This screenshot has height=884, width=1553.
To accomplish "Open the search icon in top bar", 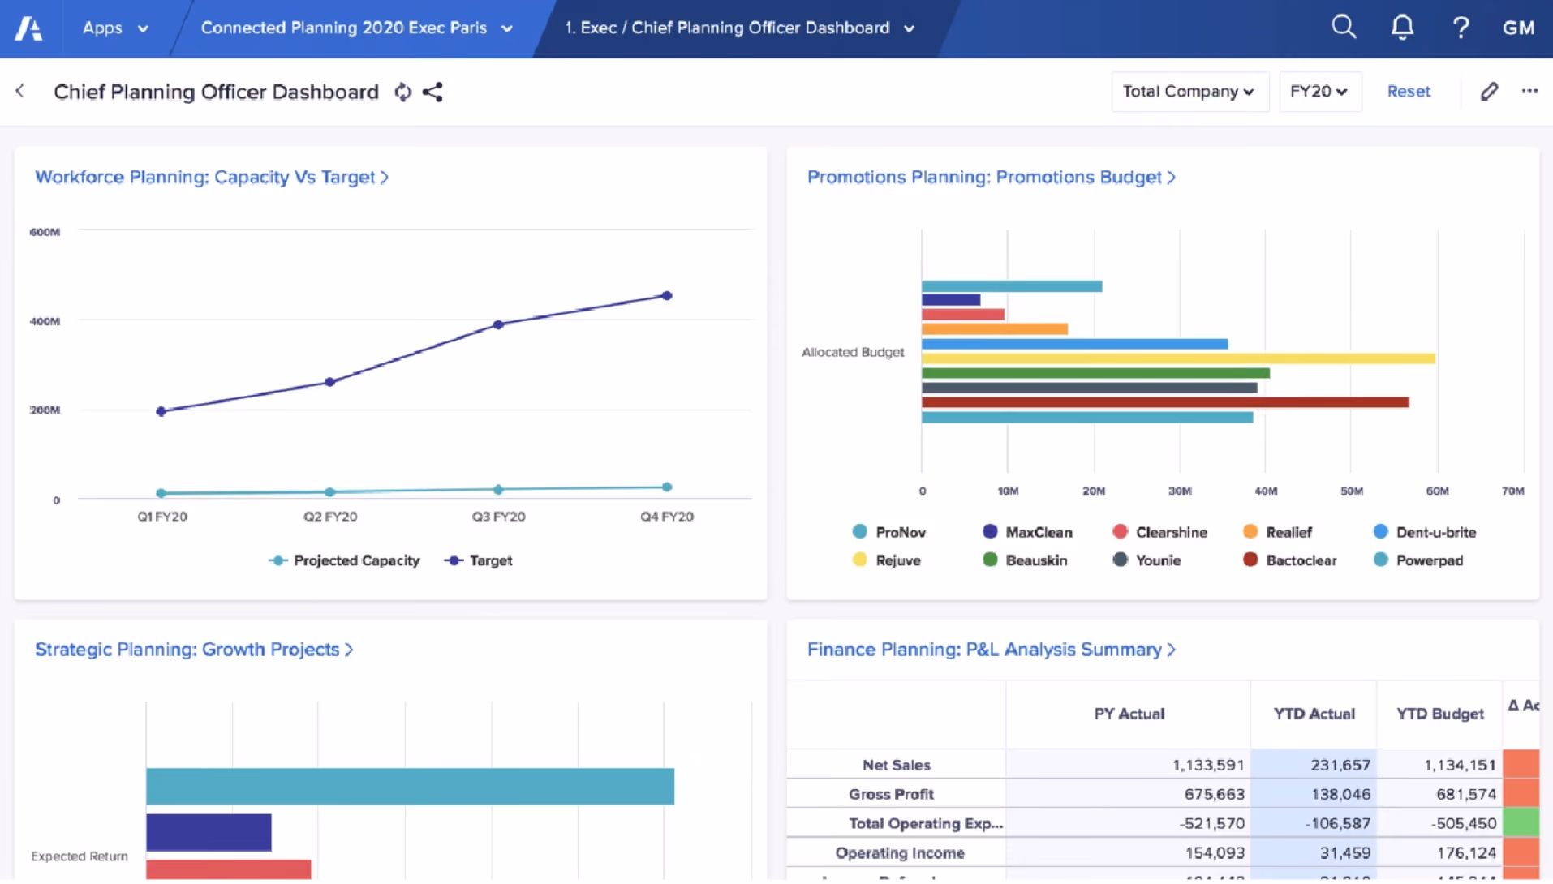I will [x=1344, y=28].
